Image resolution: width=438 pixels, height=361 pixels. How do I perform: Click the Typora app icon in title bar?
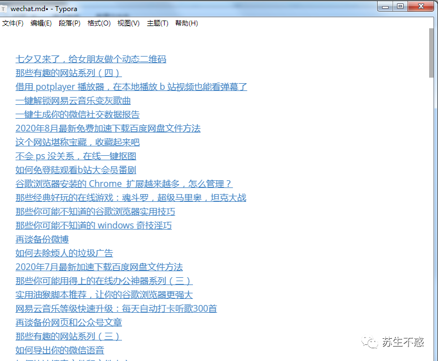point(3,9)
